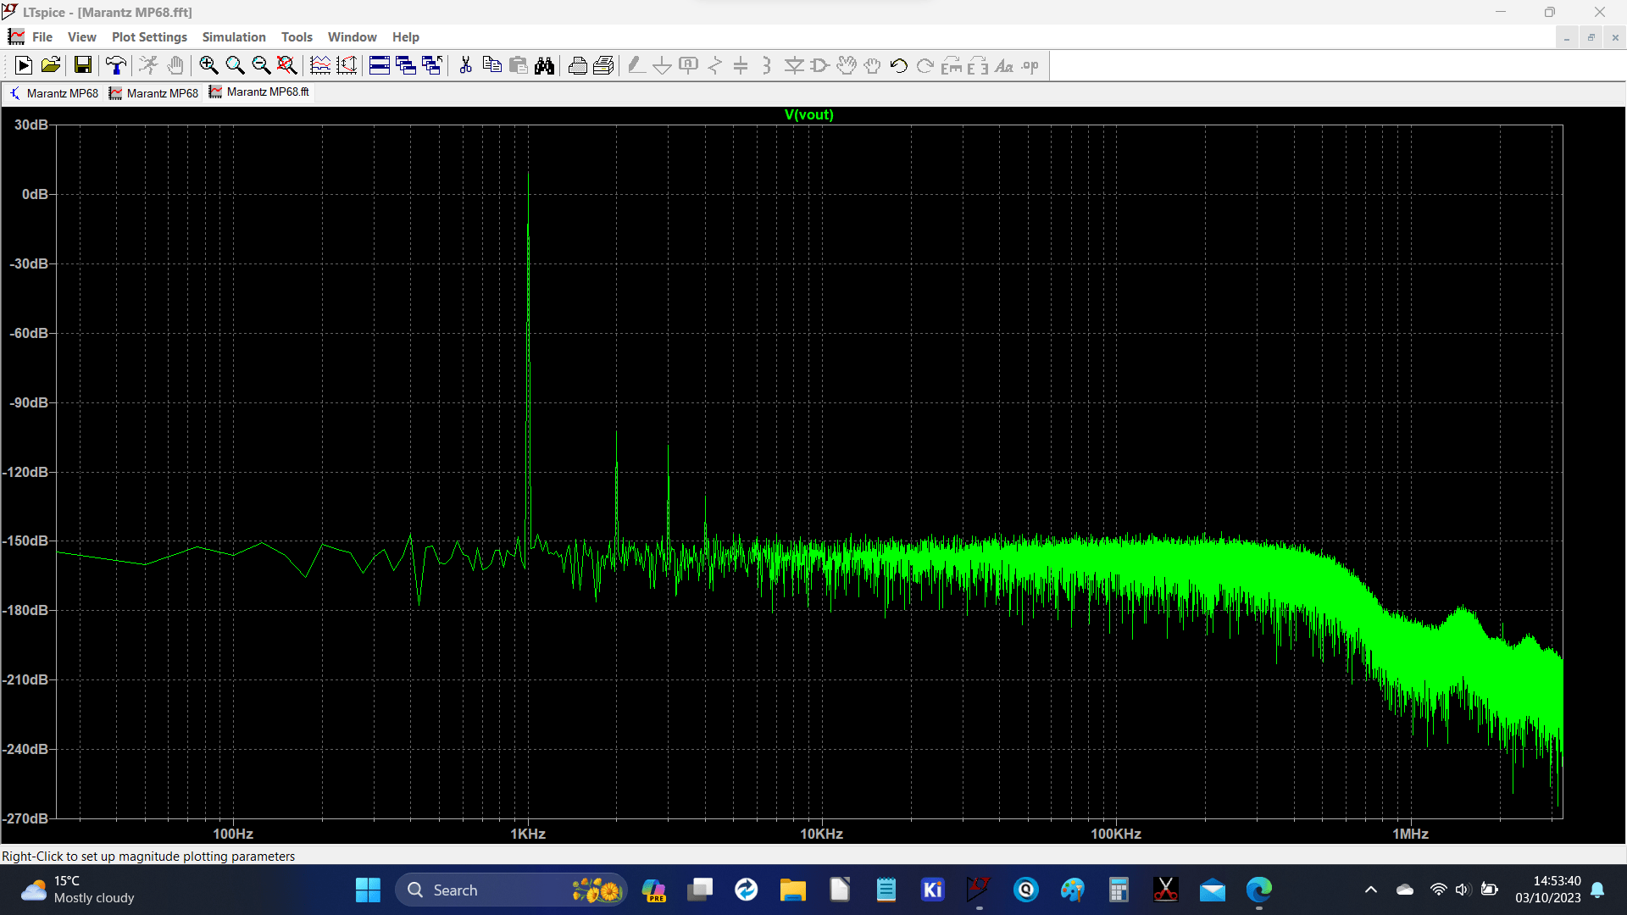Click the V(vout) trace label

click(808, 114)
